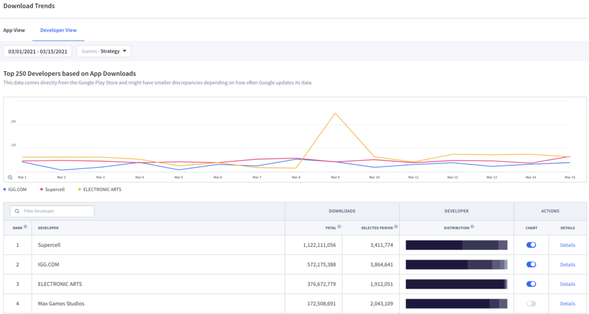The width and height of the screenshot is (589, 314).
Task: Open Details link for IGG.COM
Action: click(x=568, y=265)
